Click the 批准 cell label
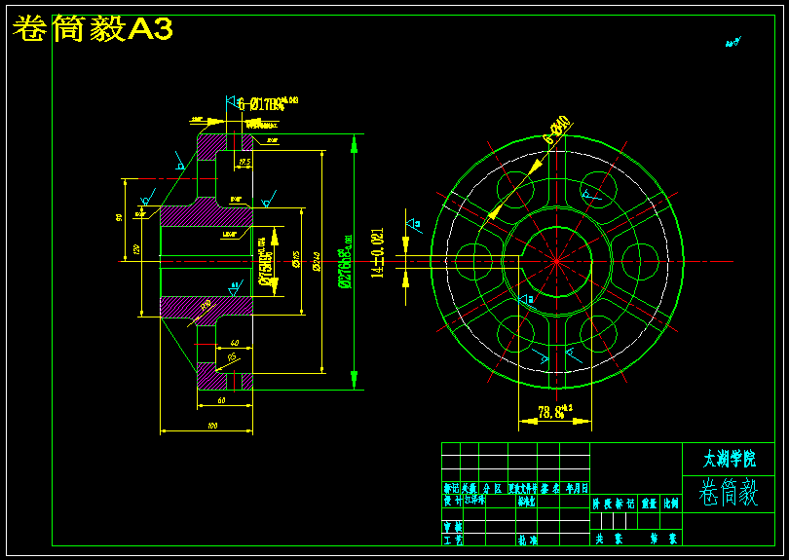Image resolution: width=789 pixels, height=560 pixels. [x=527, y=541]
